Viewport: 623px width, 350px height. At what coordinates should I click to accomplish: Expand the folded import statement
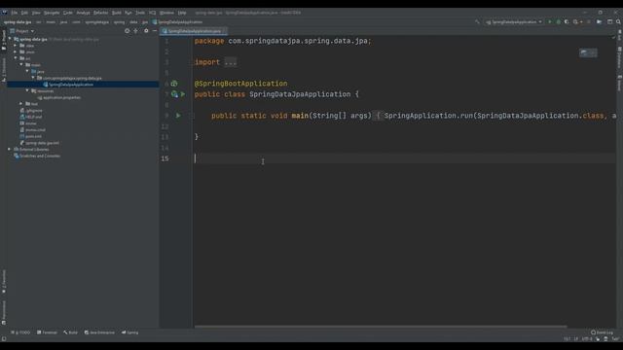pos(231,62)
